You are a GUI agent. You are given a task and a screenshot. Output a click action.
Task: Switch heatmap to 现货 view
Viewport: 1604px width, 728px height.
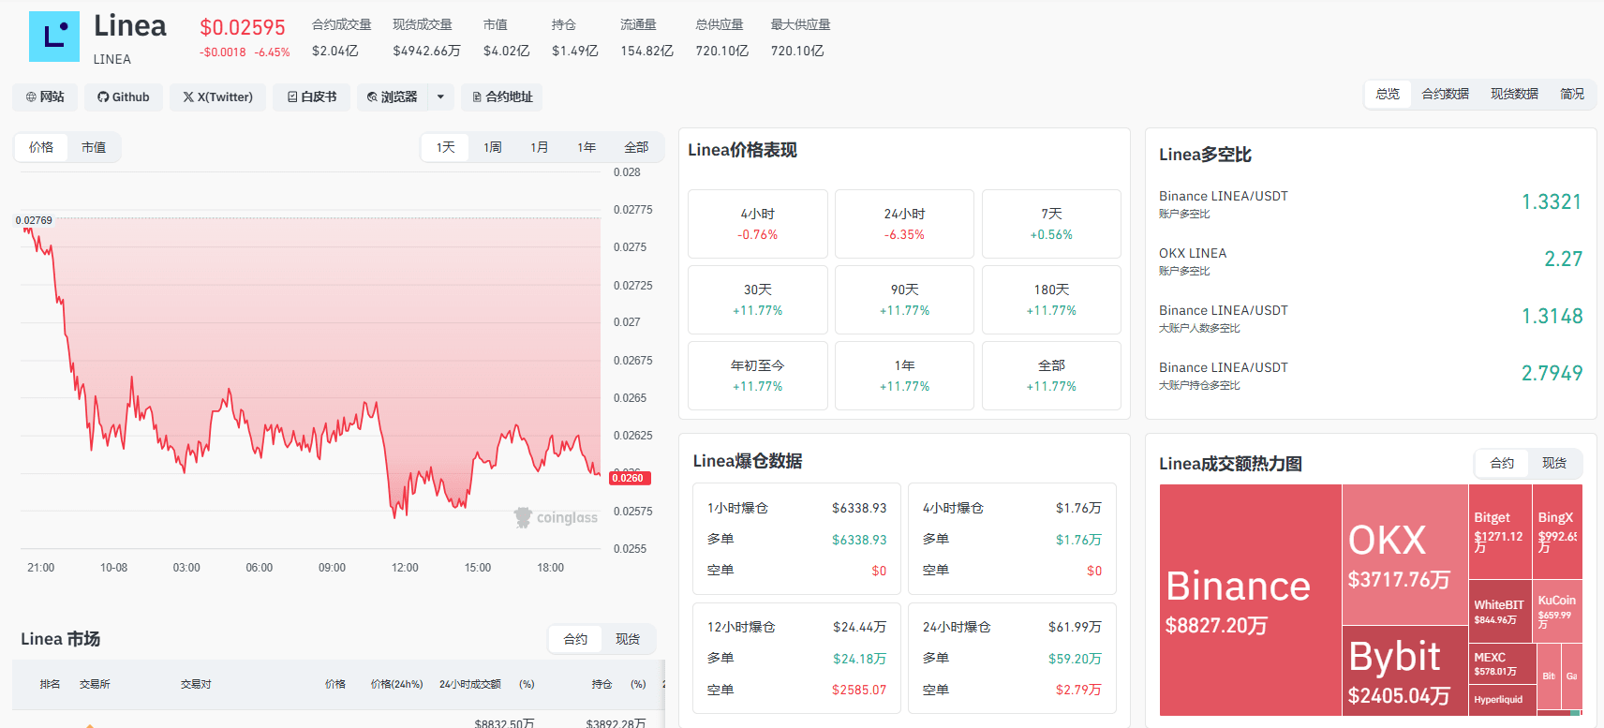1554,463
